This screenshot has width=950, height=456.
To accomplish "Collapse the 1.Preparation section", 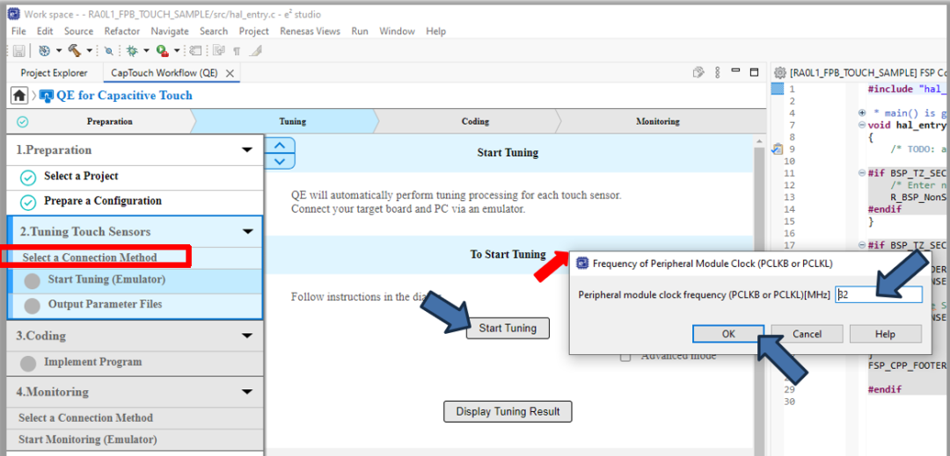I will (246, 150).
